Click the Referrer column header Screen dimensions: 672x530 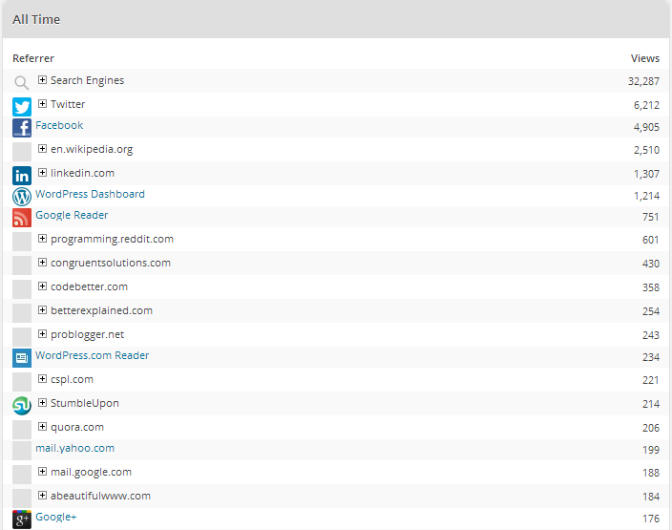coord(33,58)
